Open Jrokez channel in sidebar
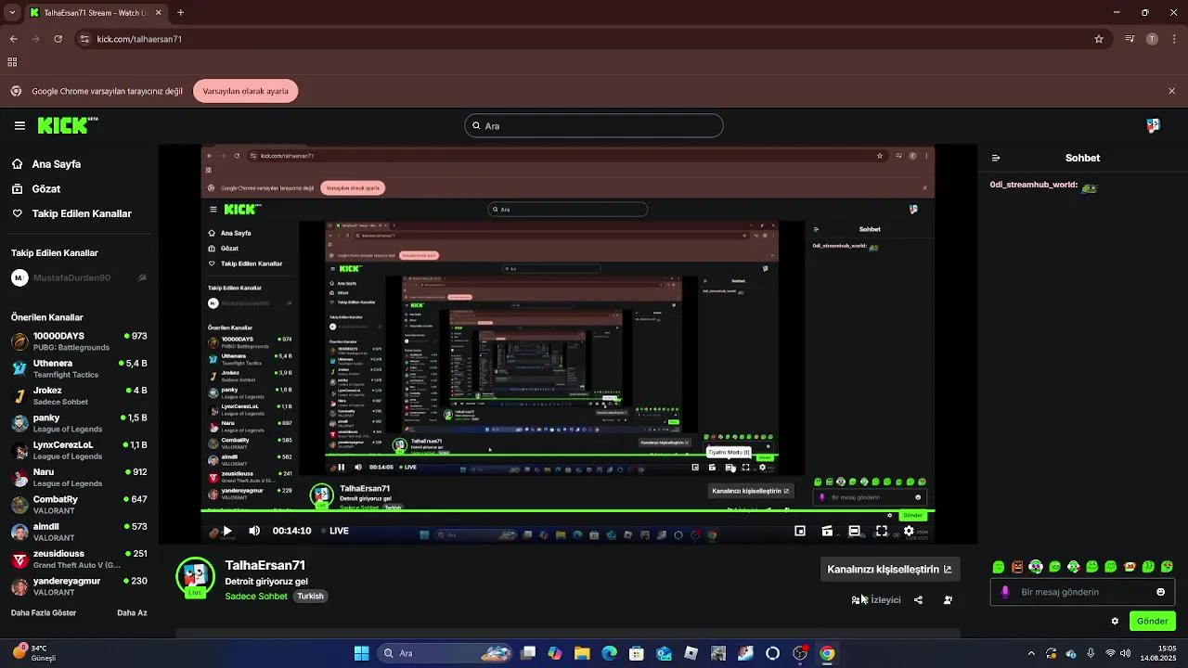Viewport: 1188px width, 668px height. [79, 396]
